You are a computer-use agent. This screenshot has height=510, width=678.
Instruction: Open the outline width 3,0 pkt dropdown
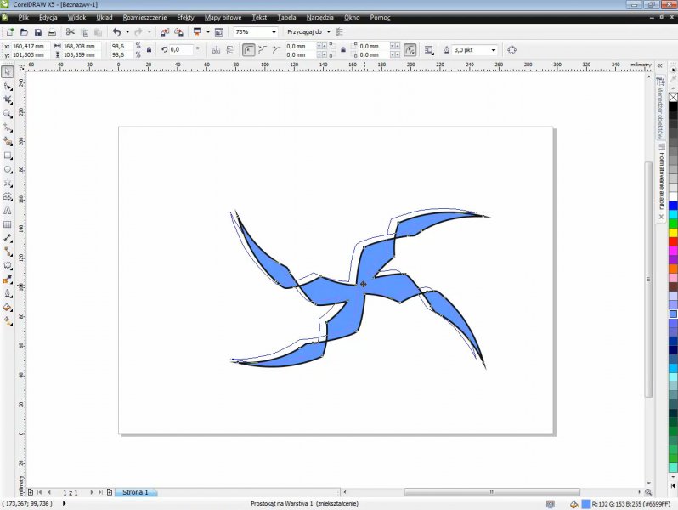[494, 50]
